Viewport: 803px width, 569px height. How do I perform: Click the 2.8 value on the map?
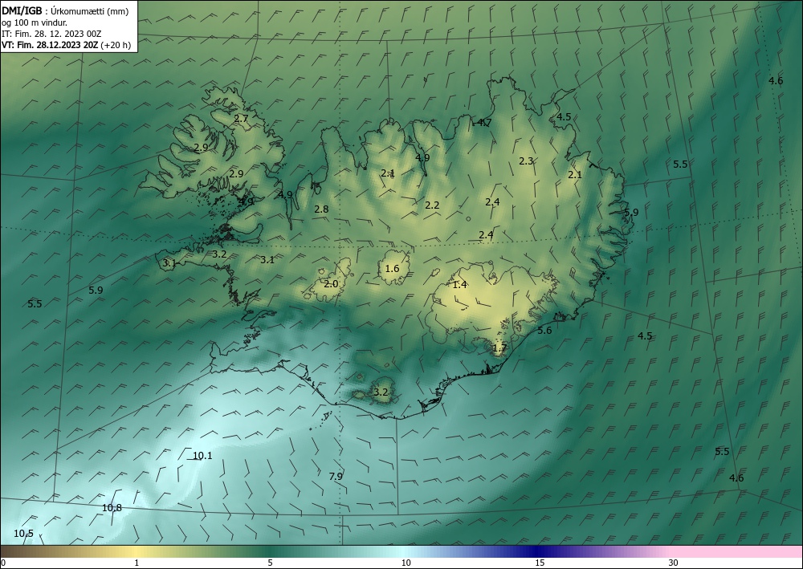pyautogui.click(x=322, y=209)
